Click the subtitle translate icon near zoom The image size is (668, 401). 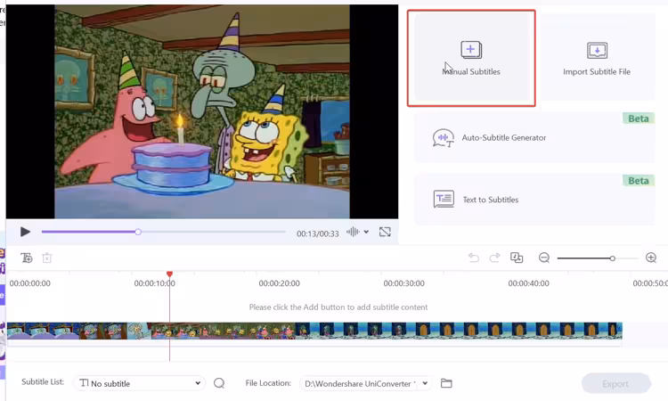coord(517,258)
